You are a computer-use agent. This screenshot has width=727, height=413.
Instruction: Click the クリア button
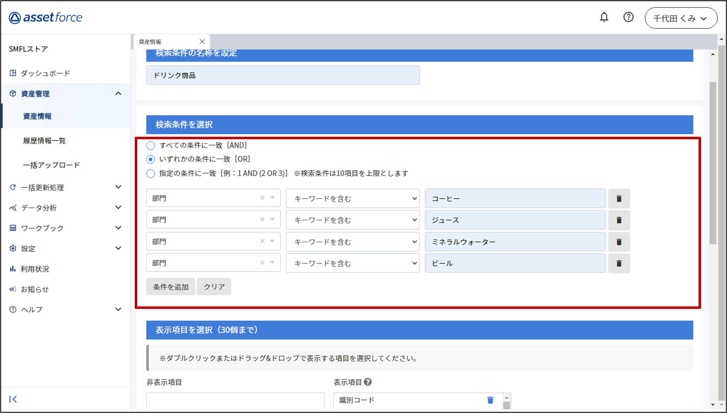coord(214,287)
